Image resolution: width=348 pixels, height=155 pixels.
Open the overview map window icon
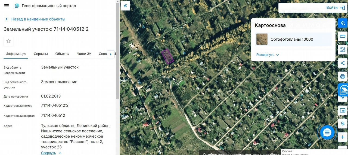343,110
